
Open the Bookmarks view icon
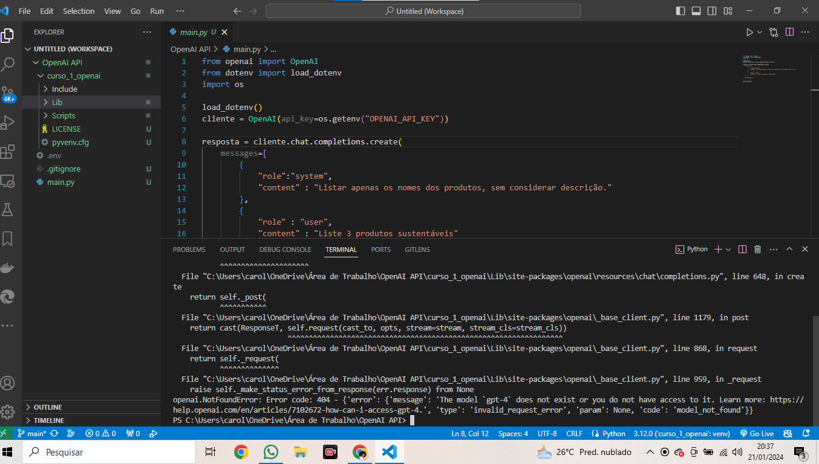click(x=8, y=238)
